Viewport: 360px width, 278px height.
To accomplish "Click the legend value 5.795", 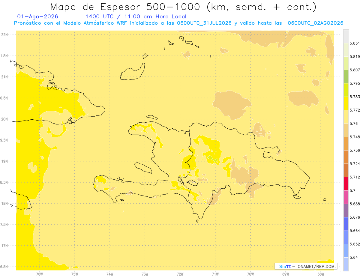I will coord(355,83).
